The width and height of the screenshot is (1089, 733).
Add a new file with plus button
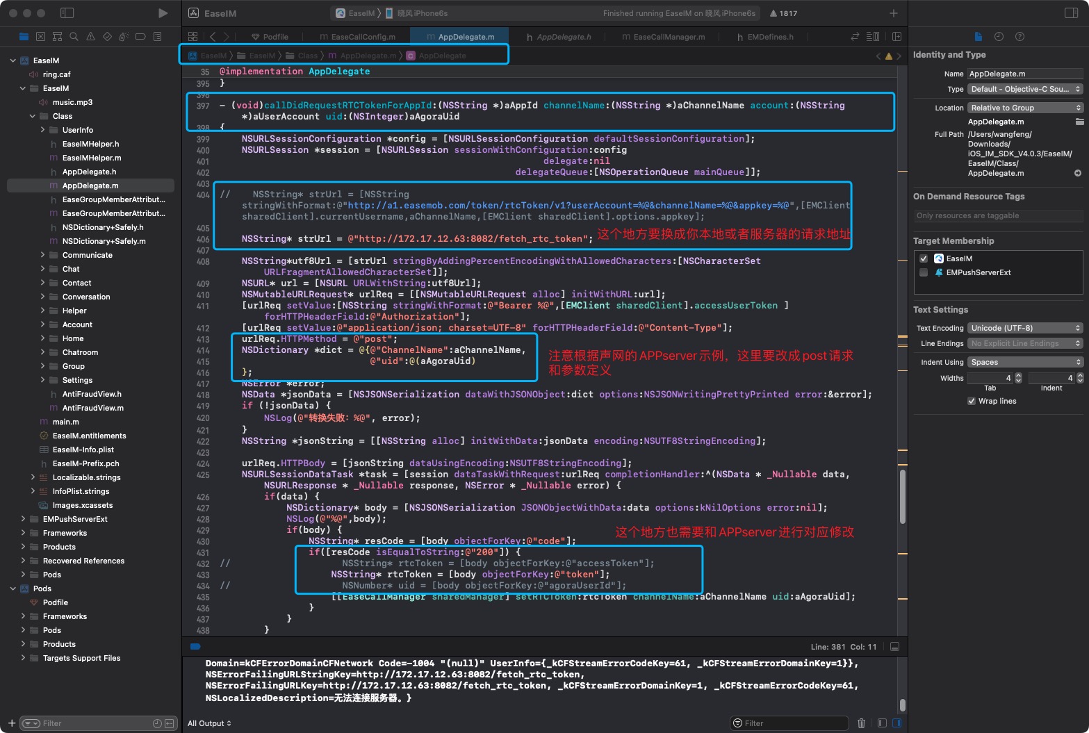coord(11,723)
